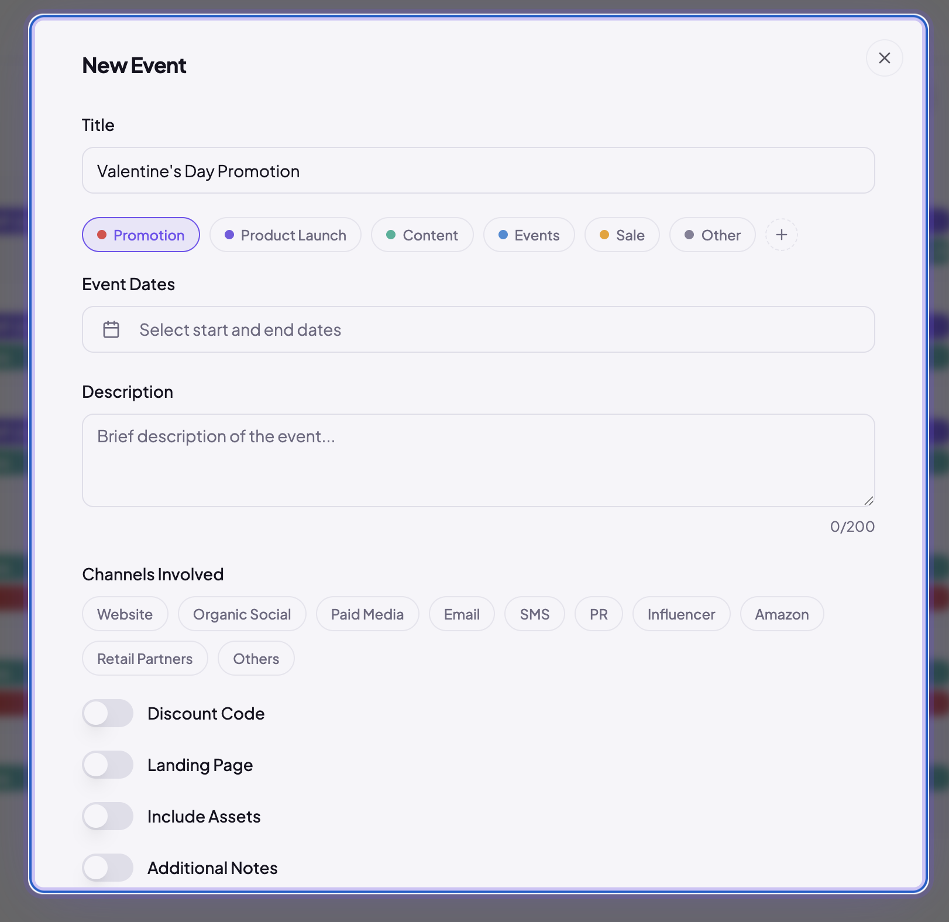Select the Sale category chip
Image resolution: width=949 pixels, height=922 pixels.
coord(622,235)
